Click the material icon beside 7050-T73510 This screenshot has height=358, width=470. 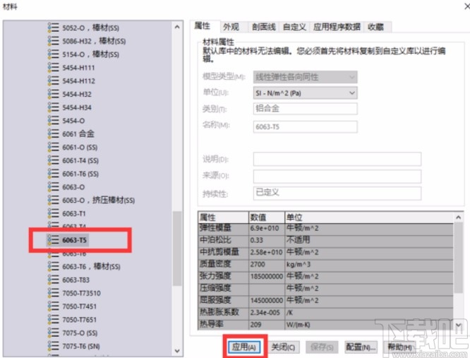pos(54,293)
